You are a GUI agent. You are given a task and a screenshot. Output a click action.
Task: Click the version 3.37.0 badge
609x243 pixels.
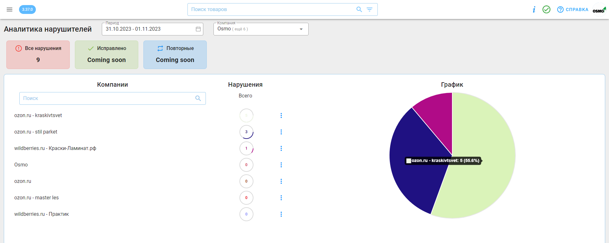27,9
